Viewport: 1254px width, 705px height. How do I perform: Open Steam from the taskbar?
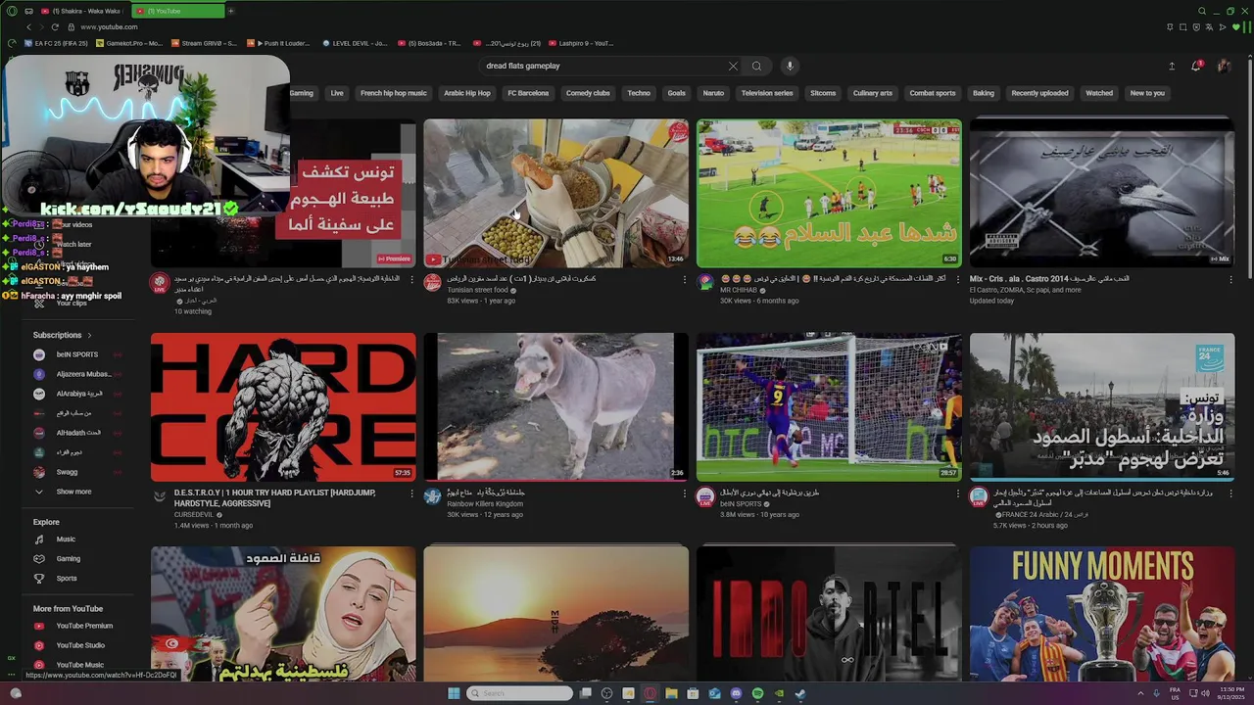pyautogui.click(x=800, y=693)
